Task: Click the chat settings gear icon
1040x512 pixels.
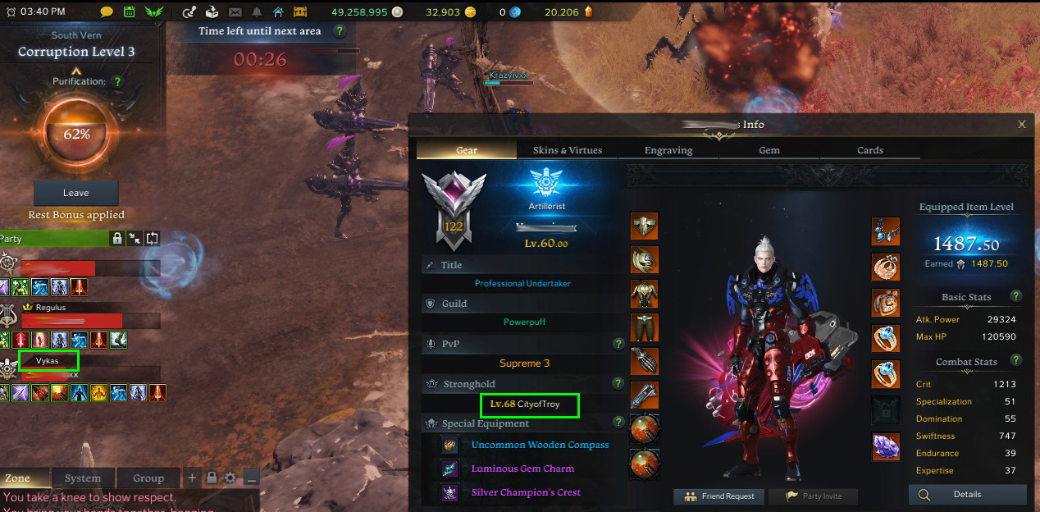Action: point(230,478)
